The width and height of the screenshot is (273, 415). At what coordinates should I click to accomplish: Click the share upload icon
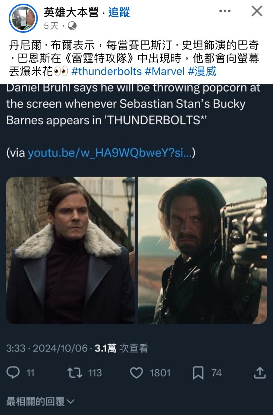[x=260, y=373]
